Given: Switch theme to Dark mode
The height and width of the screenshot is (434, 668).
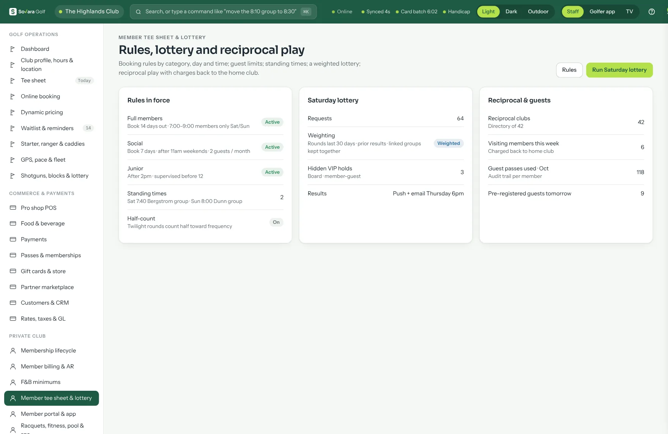Looking at the screenshot, I should tap(511, 12).
